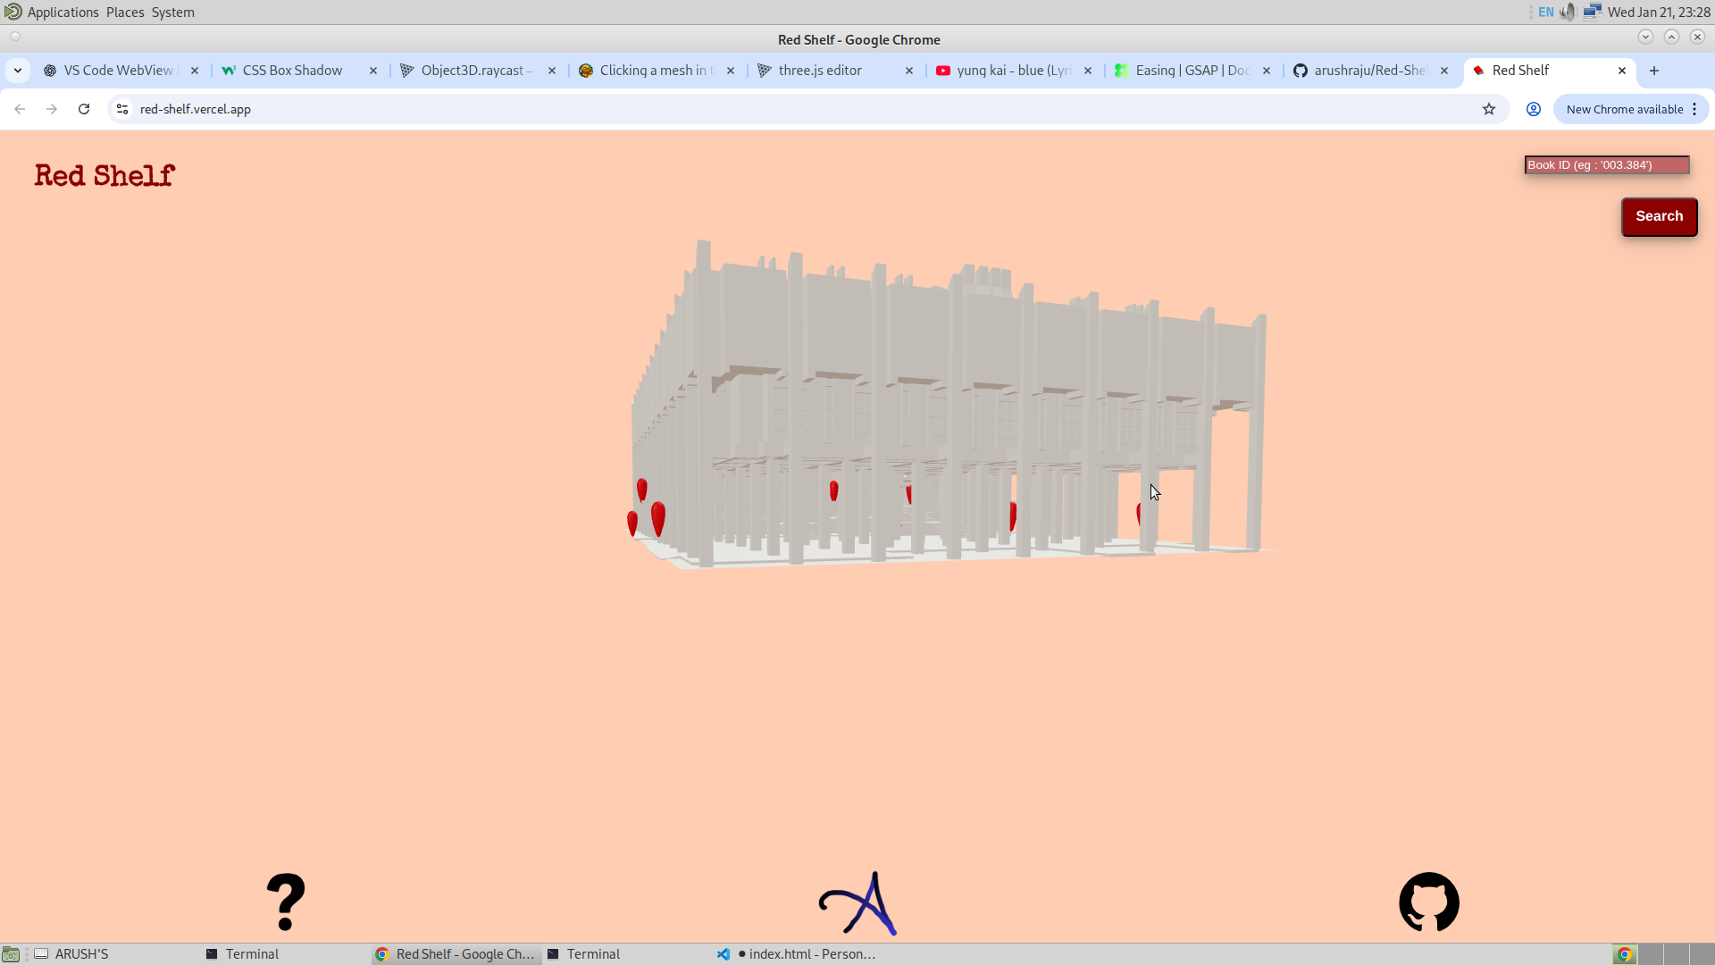Click the volume icon in system tray
The image size is (1715, 965).
click(x=1568, y=12)
